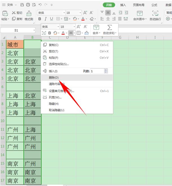The image size is (172, 186).
Task: Click the eraser clear format icon
Action: [x=92, y=19]
